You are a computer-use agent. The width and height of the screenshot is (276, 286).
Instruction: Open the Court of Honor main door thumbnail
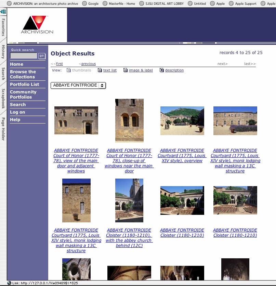click(x=76, y=120)
